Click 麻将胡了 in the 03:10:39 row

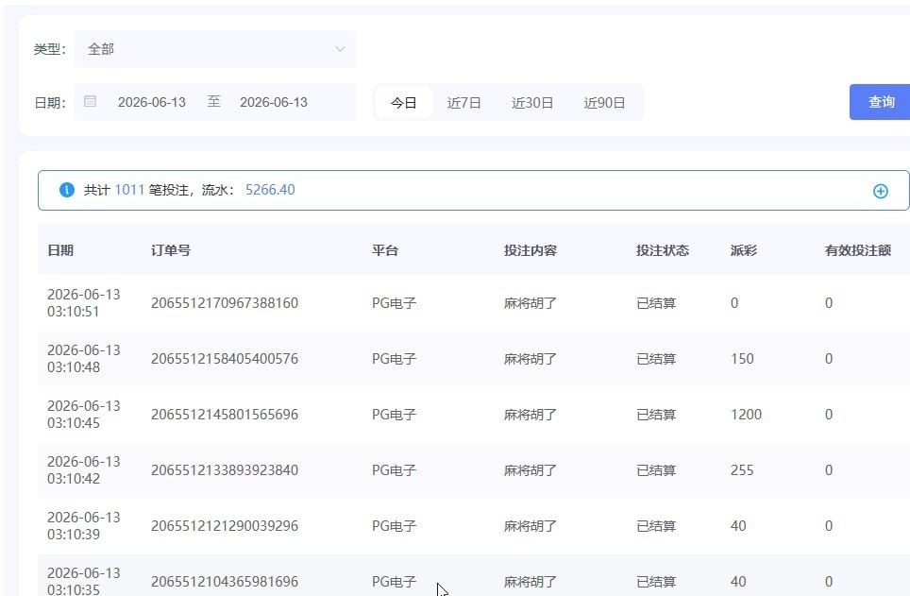[531, 526]
